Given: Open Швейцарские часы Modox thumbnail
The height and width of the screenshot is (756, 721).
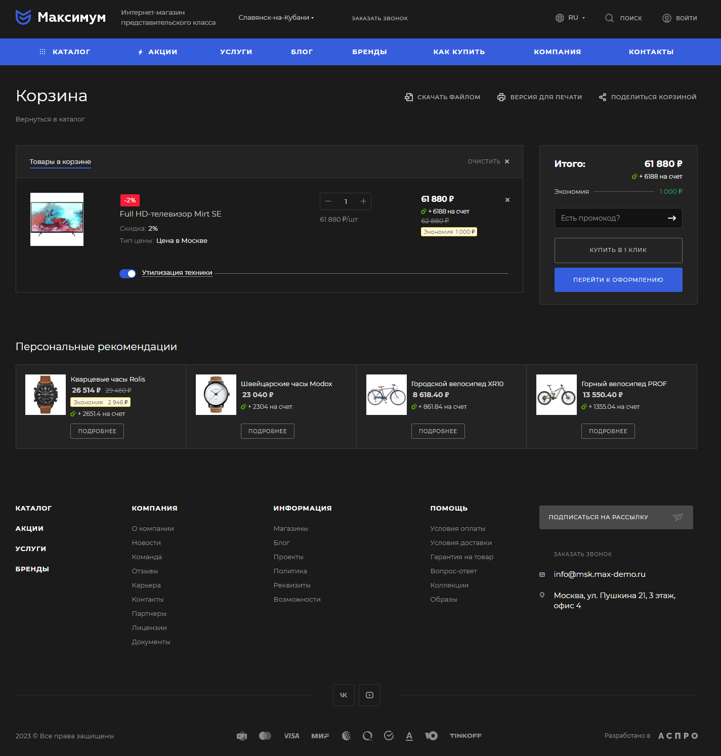Looking at the screenshot, I should click(x=216, y=395).
